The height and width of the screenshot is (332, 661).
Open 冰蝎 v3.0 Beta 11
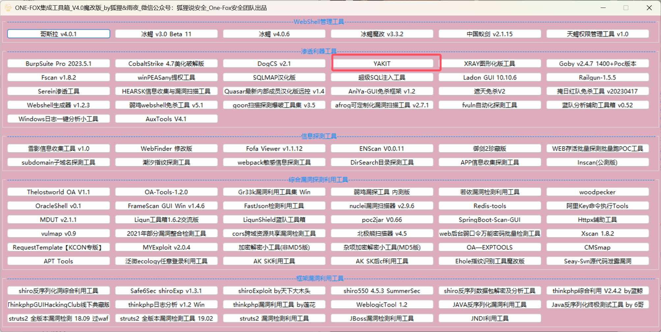166,34
